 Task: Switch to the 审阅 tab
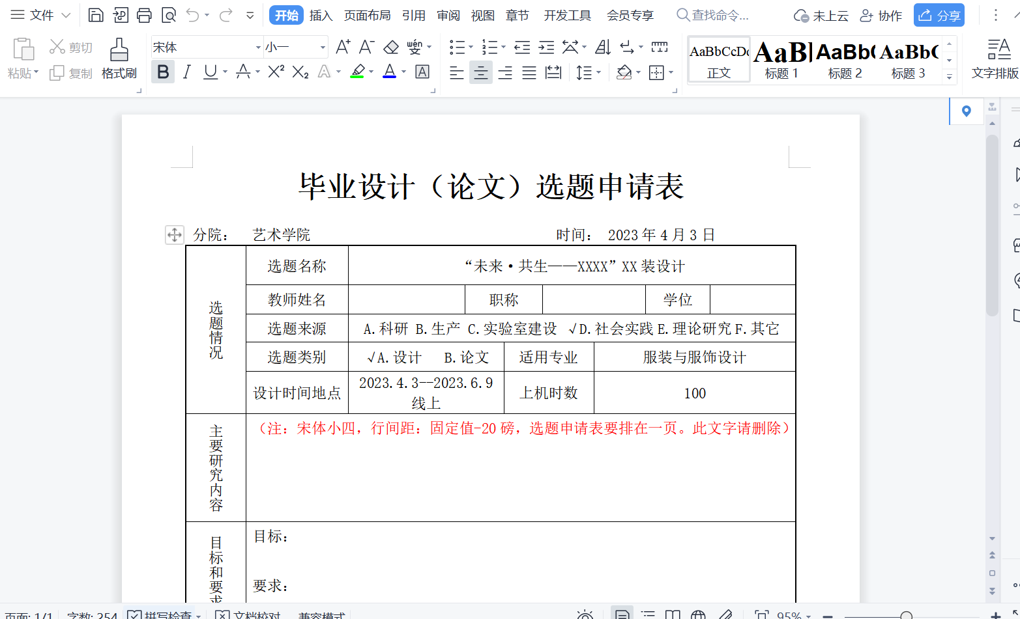click(x=448, y=16)
